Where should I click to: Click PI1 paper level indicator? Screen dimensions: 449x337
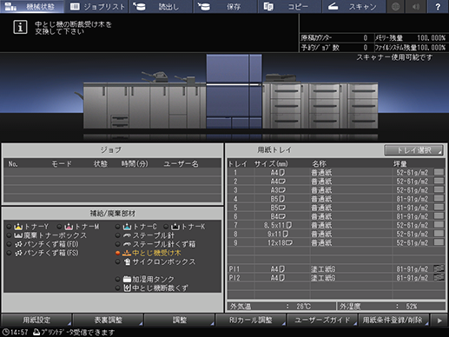439,268
